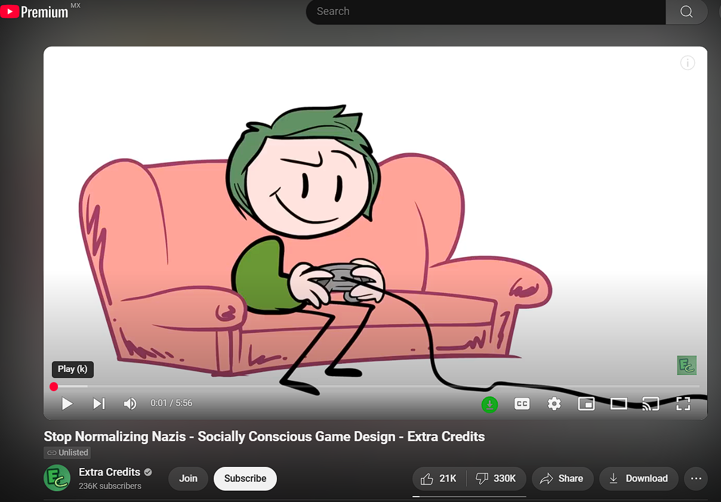The width and height of the screenshot is (721, 502).
Task: Subscribe to Extra Credits channel
Action: 245,478
